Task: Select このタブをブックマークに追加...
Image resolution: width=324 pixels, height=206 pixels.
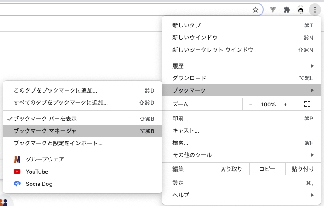Action: pyautogui.click(x=83, y=90)
